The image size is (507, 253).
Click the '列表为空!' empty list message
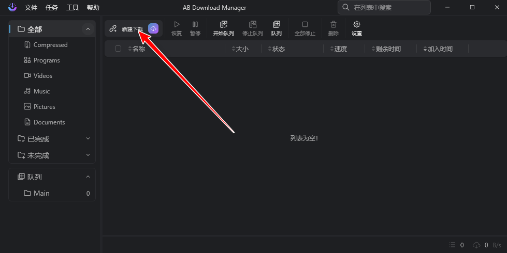(305, 138)
